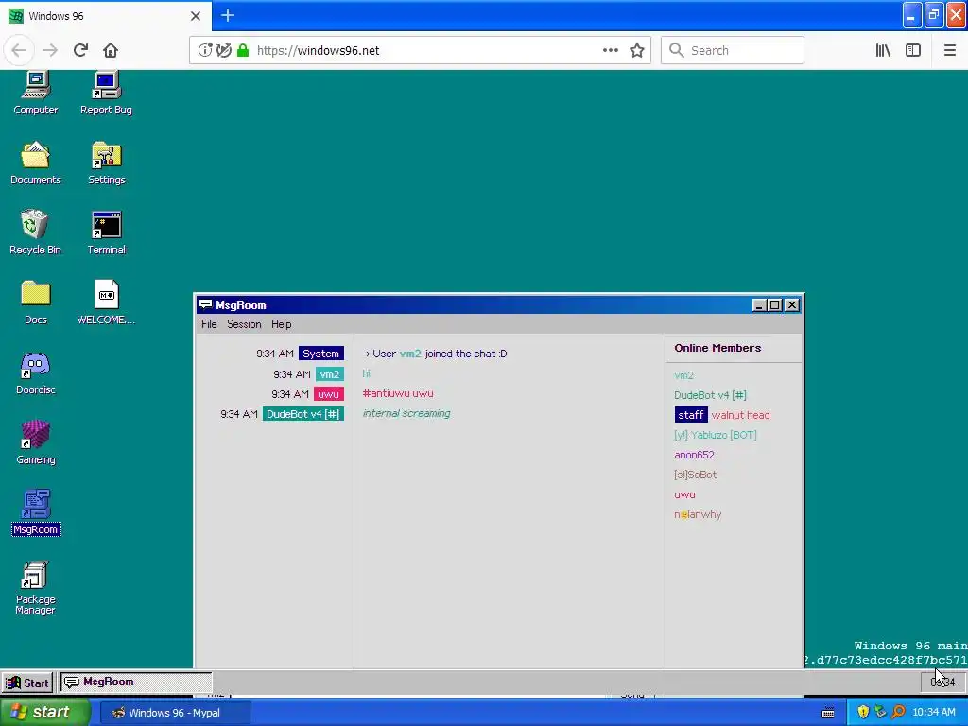
Task: Open the File menu in MsgRoom
Action: coord(209,324)
